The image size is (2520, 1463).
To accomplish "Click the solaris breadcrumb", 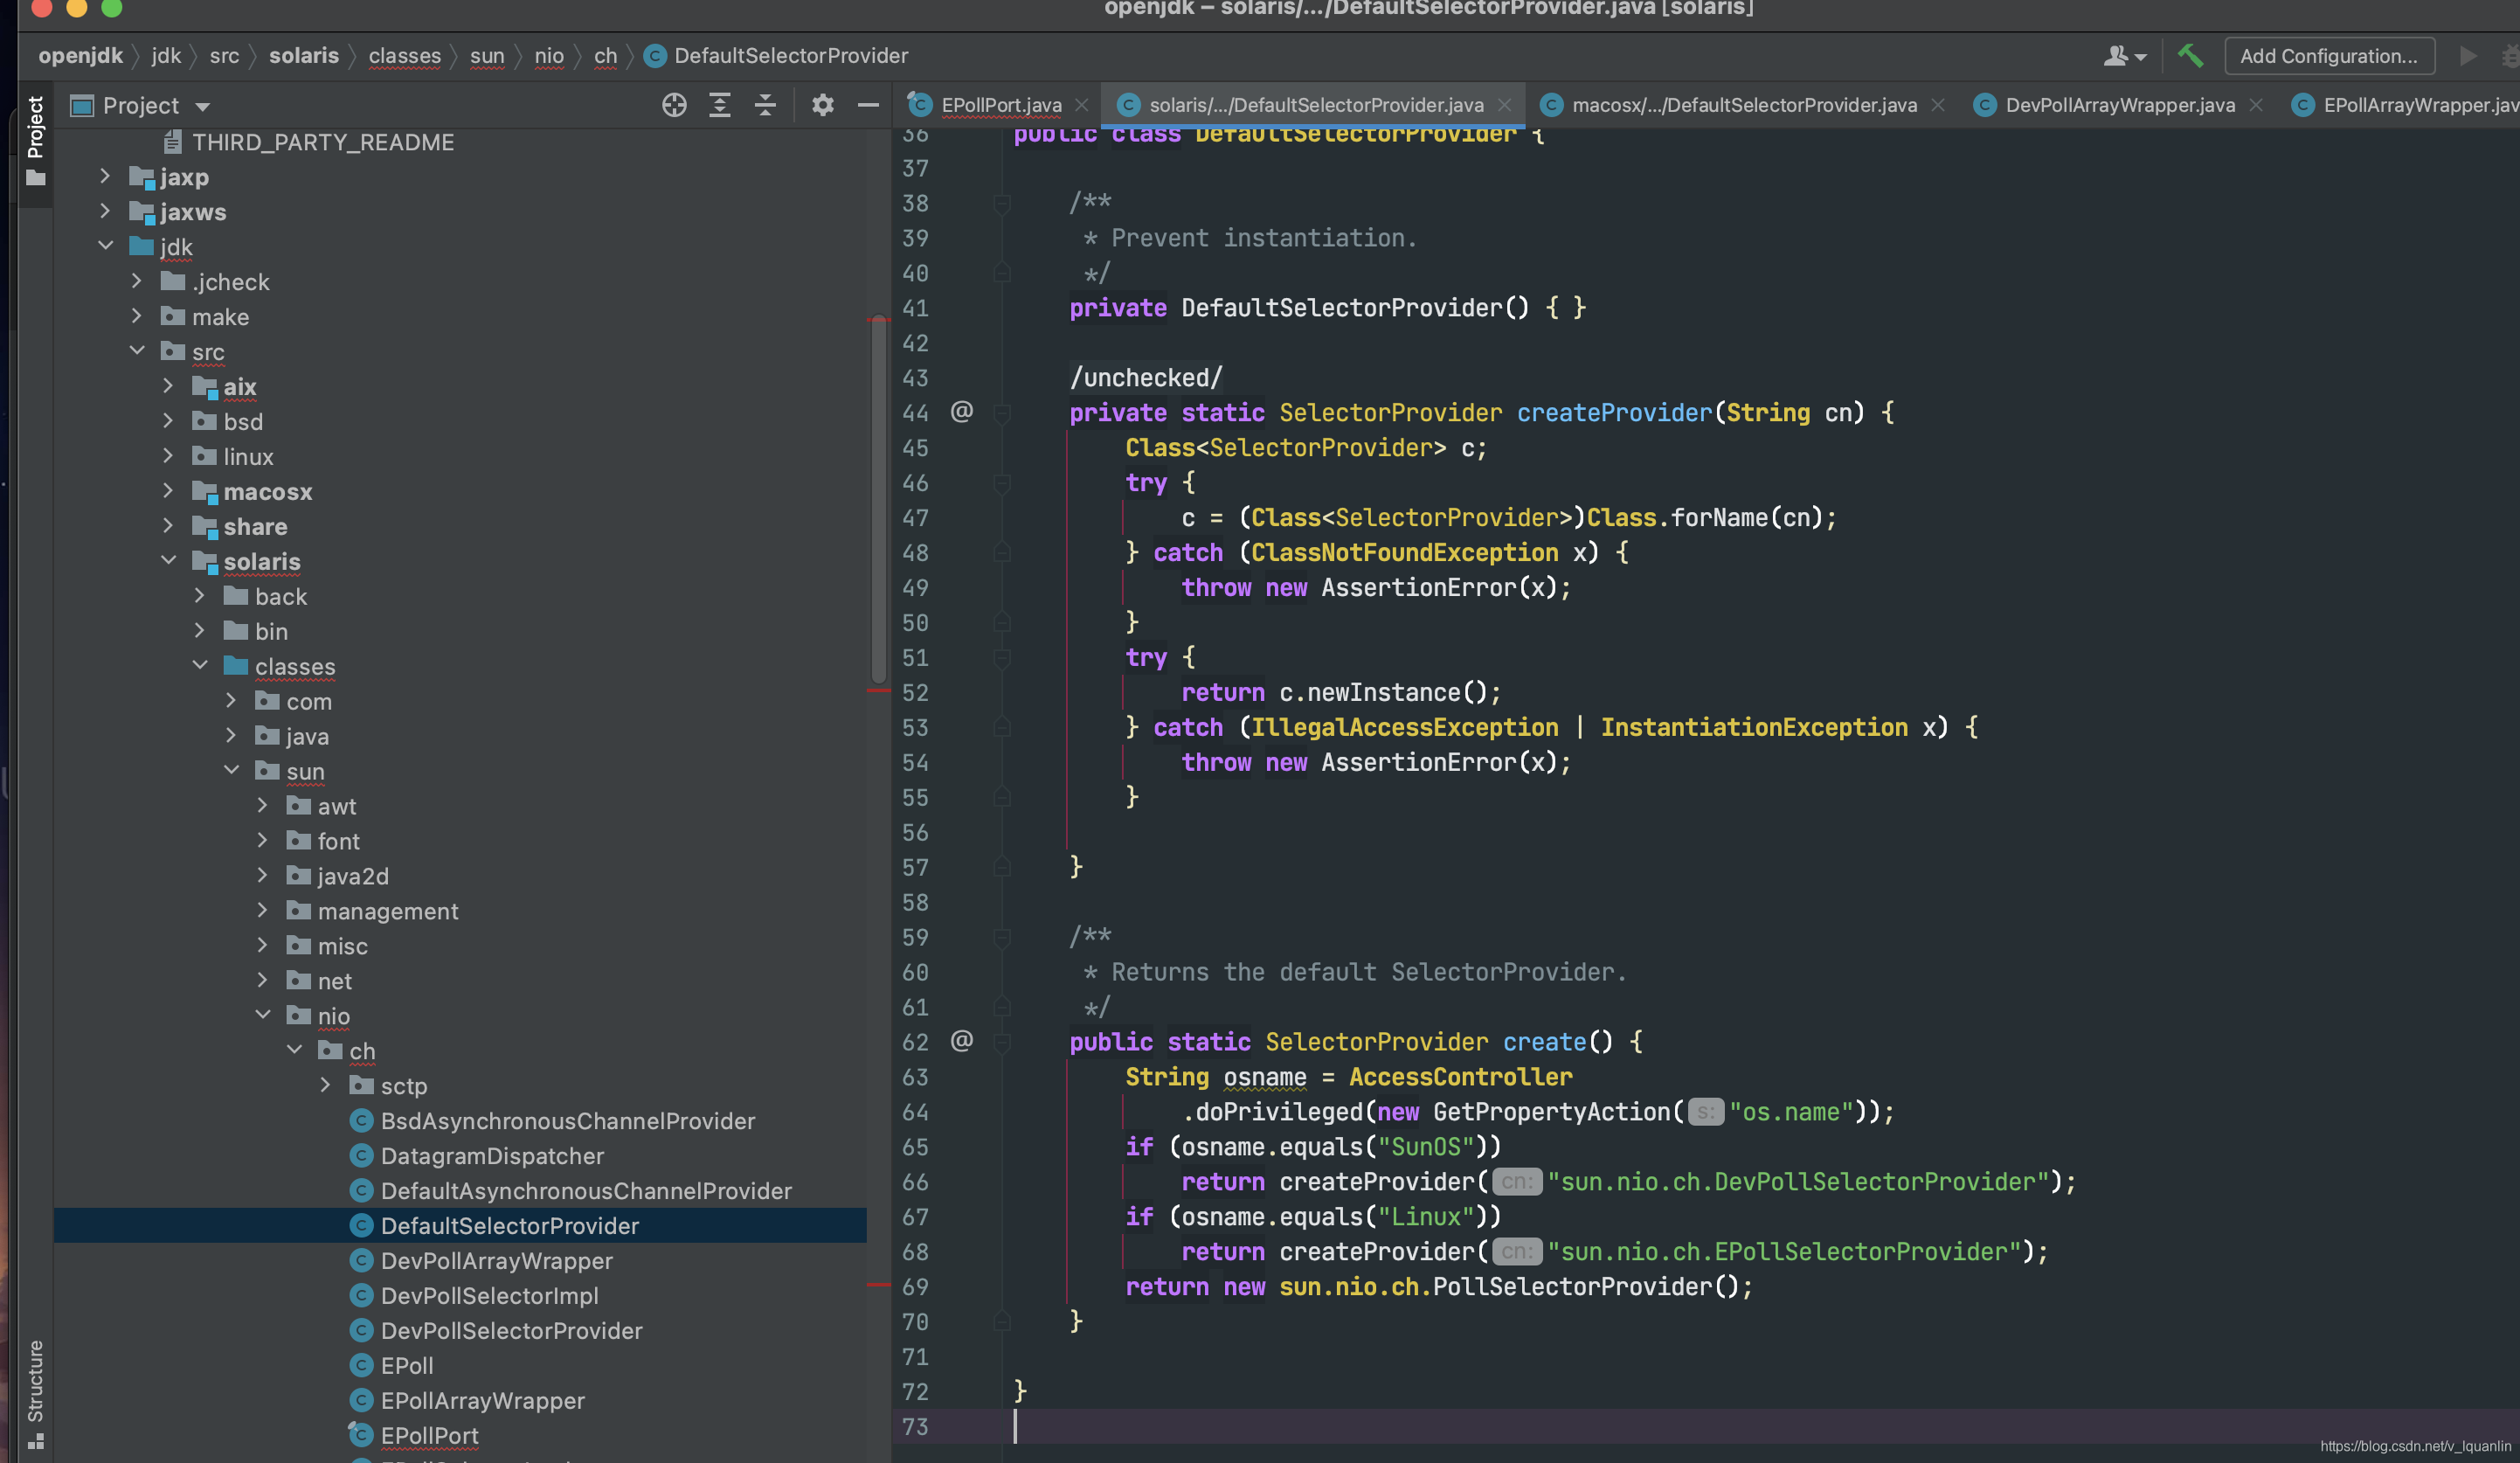I will point(304,56).
